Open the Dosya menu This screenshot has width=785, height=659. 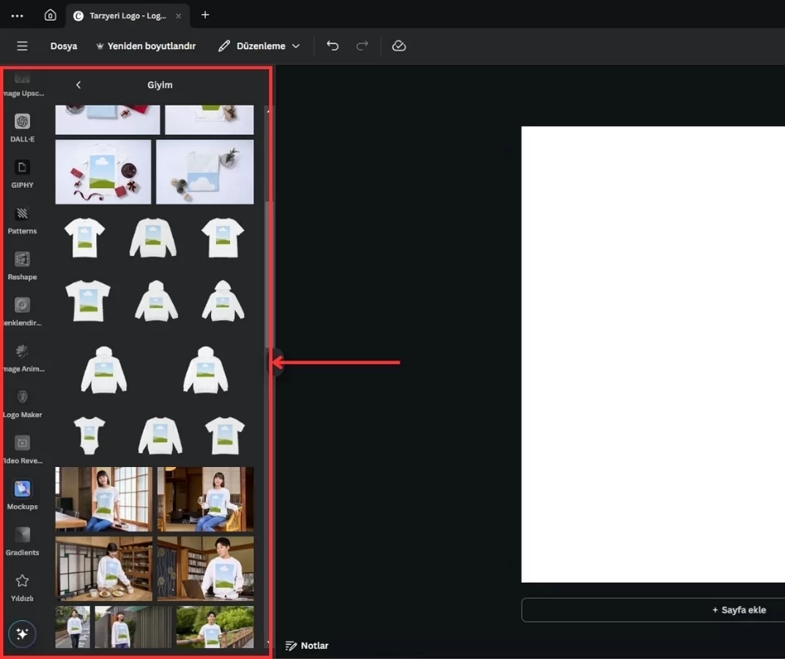64,46
